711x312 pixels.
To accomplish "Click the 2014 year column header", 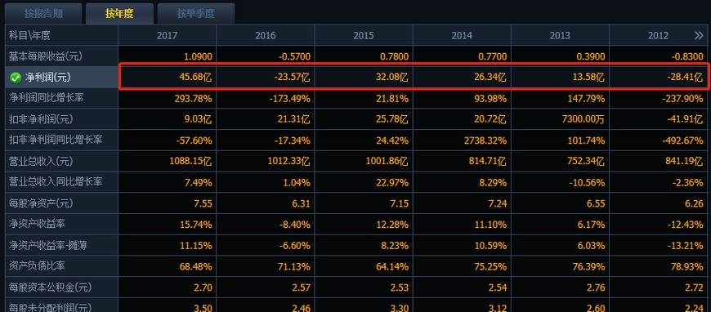I will point(462,35).
